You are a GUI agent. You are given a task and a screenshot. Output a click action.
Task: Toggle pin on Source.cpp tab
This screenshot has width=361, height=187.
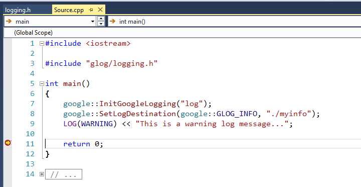click(91, 10)
